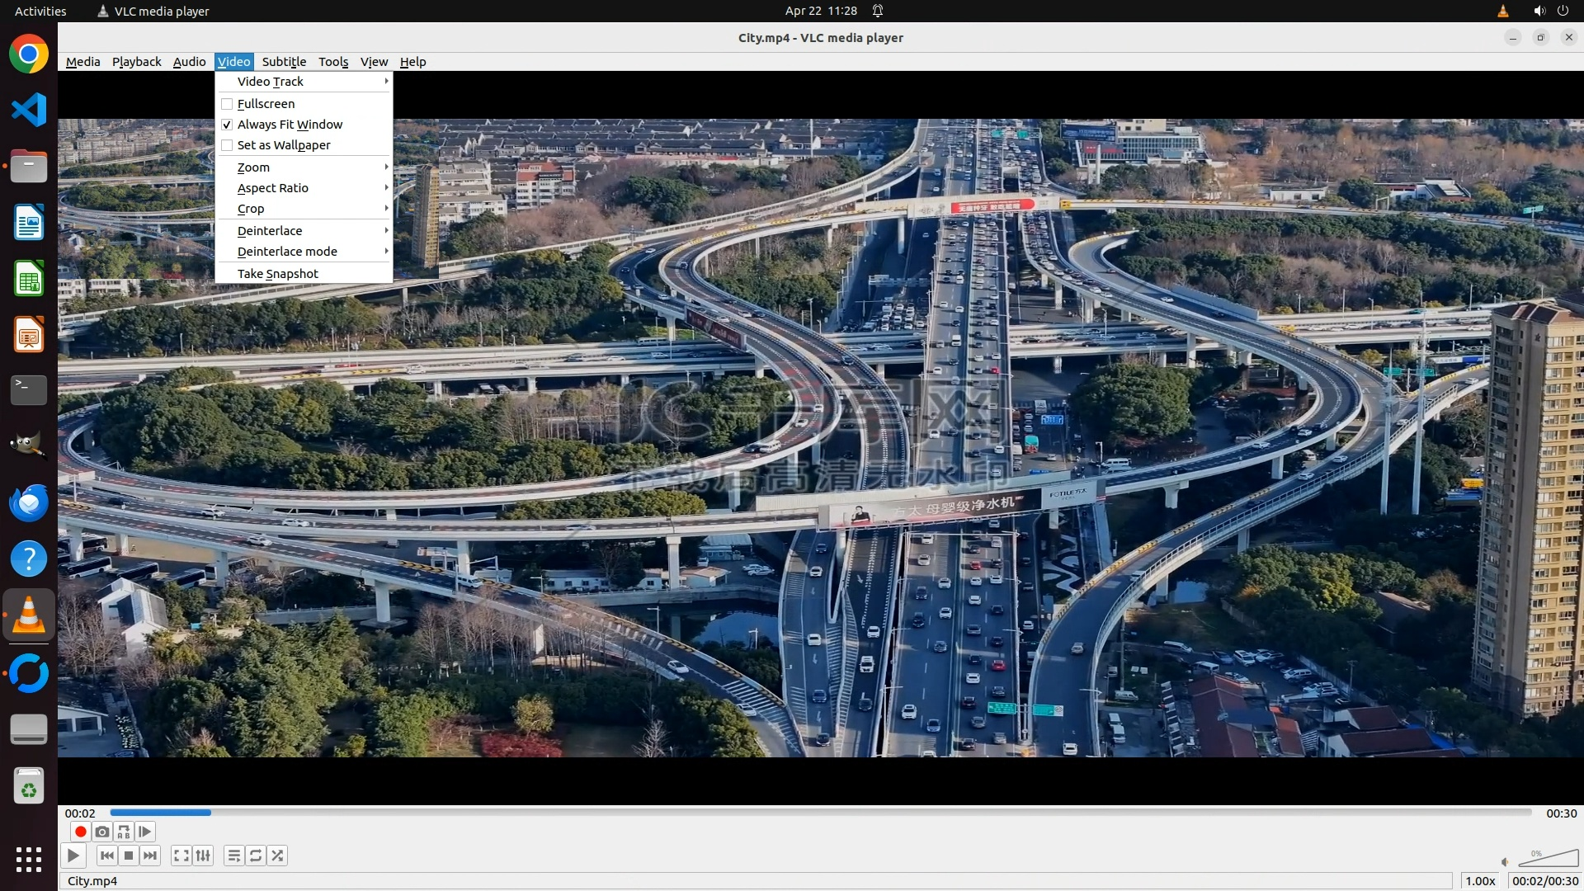1584x891 pixels.
Task: Open extended settings equalizer icon
Action: [x=203, y=856]
